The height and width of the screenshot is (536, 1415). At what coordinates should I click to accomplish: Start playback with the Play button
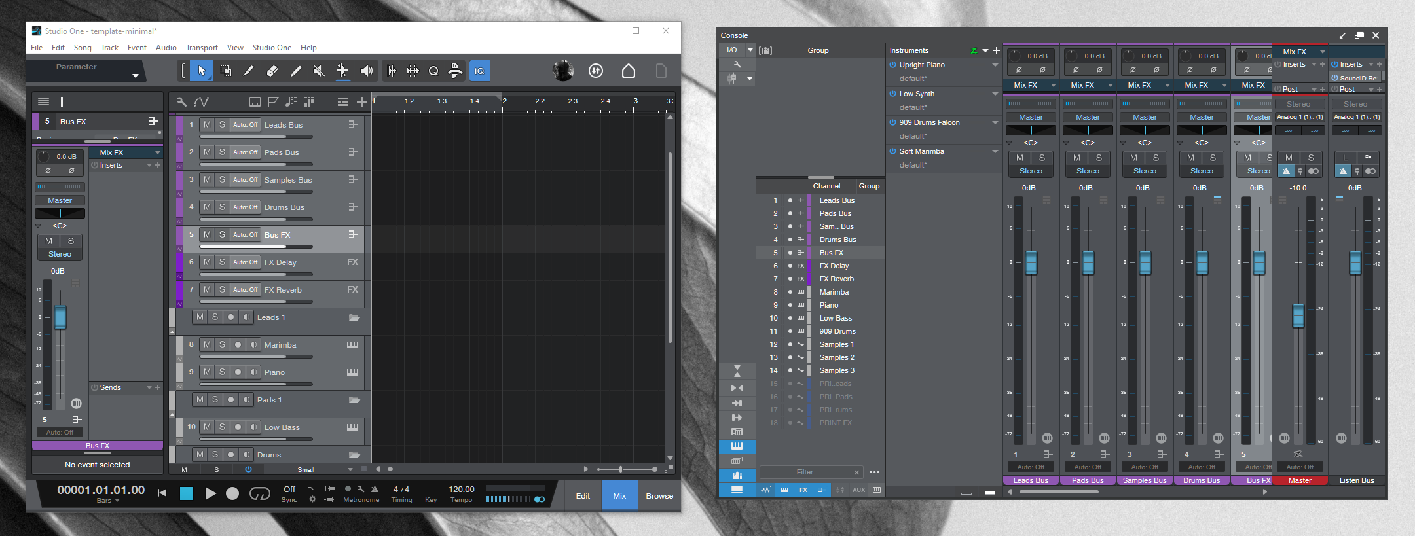point(210,493)
